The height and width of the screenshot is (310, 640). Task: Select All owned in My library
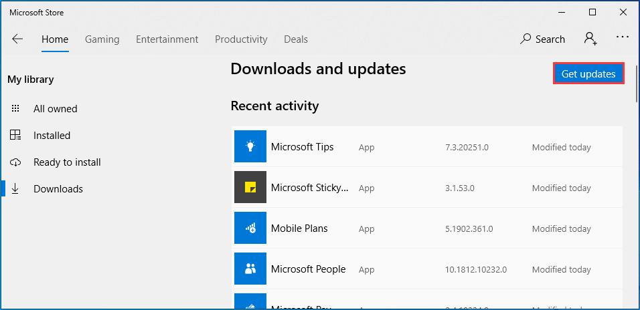55,109
